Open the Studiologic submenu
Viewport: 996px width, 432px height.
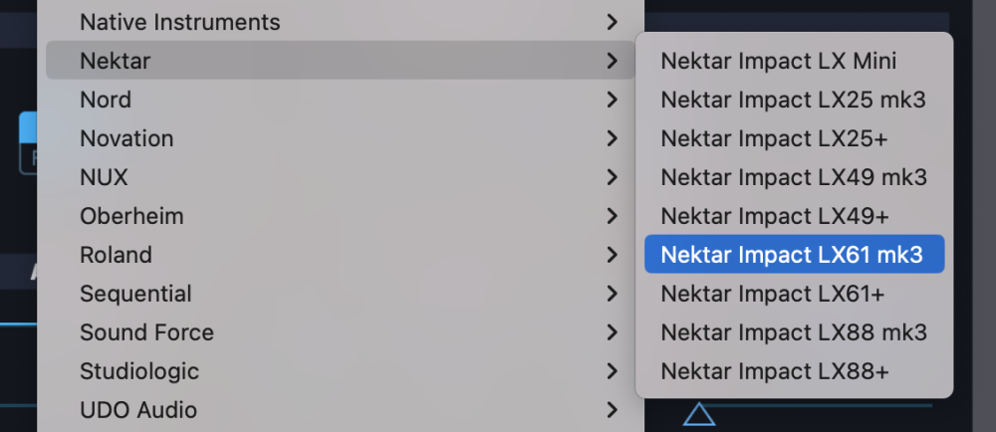(x=139, y=371)
